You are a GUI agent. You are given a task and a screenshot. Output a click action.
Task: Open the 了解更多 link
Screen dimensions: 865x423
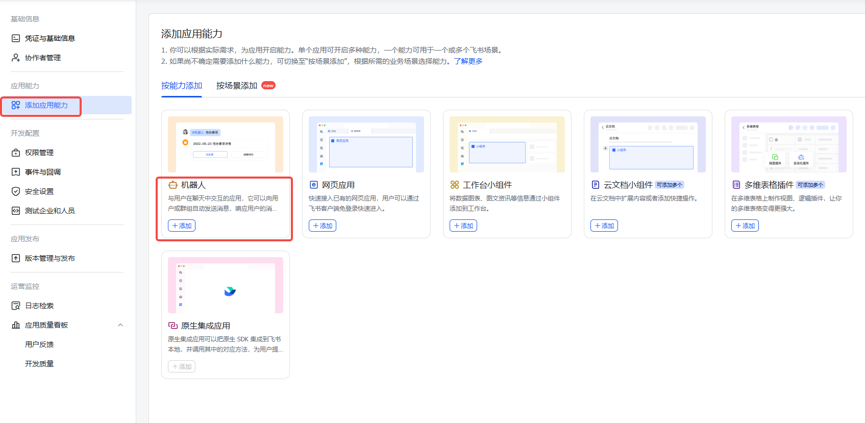(468, 61)
